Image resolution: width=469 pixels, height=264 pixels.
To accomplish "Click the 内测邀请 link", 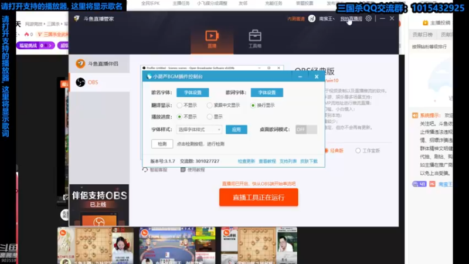I will pyautogui.click(x=296, y=19).
